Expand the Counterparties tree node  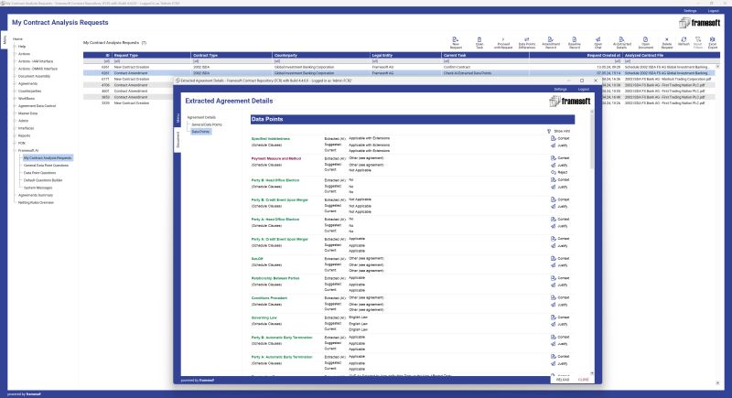click(15, 91)
